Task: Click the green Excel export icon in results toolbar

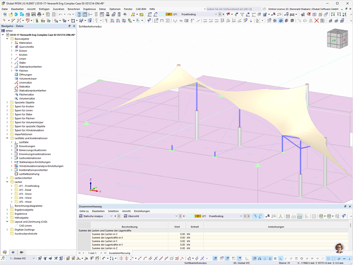Action: [x=321, y=216]
